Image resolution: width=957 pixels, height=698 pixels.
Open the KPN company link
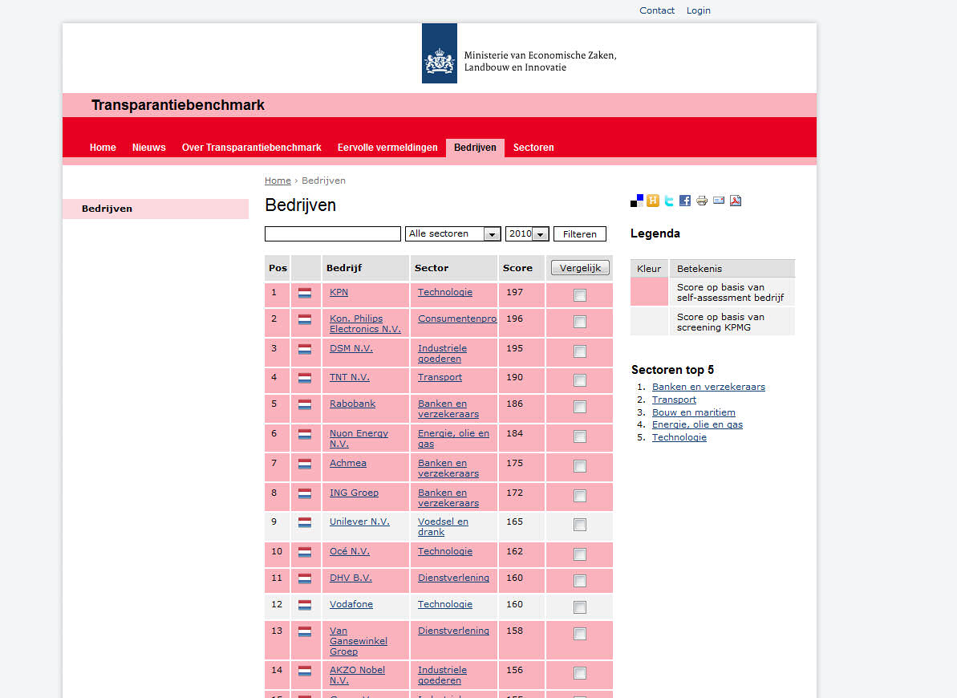339,293
